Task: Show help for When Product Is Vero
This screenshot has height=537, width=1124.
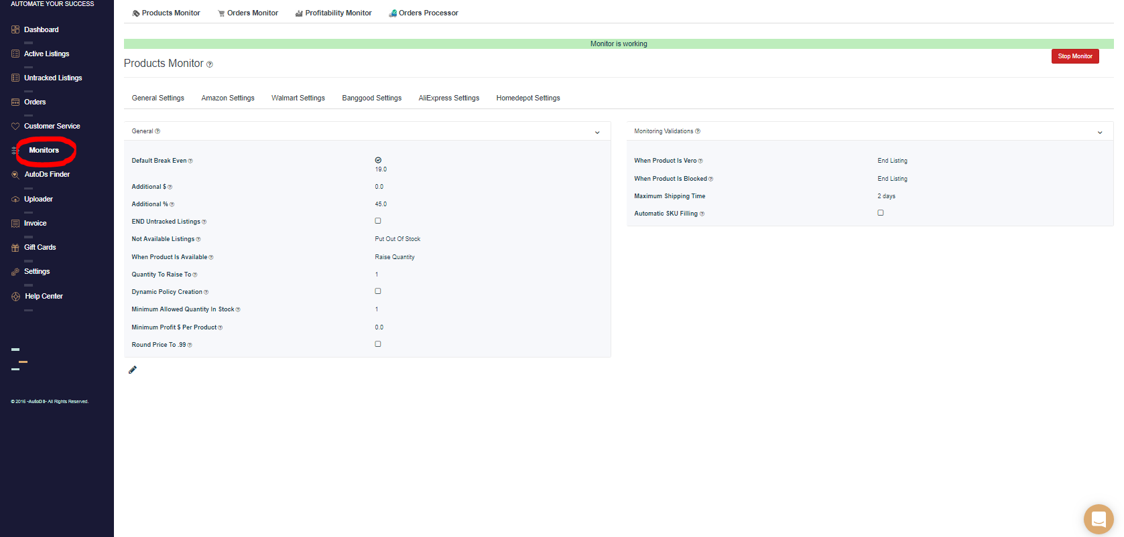Action: (x=700, y=161)
